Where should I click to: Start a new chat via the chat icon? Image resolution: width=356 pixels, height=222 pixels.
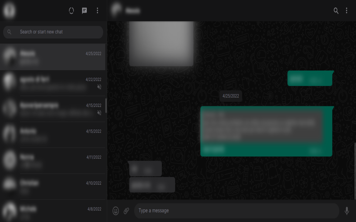(84, 10)
